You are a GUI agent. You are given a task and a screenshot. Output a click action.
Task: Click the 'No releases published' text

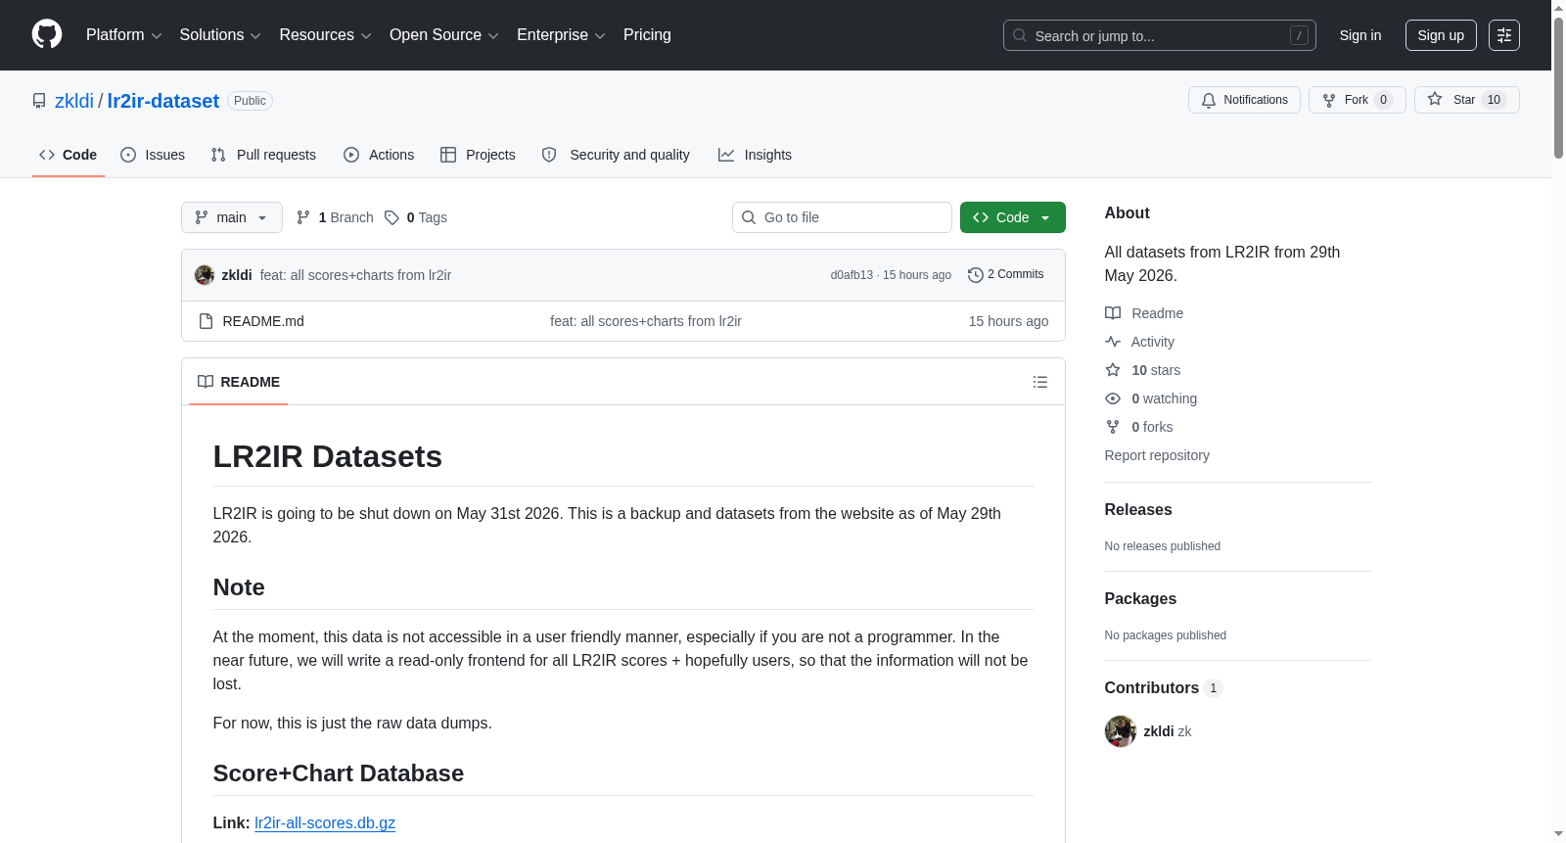(1163, 546)
